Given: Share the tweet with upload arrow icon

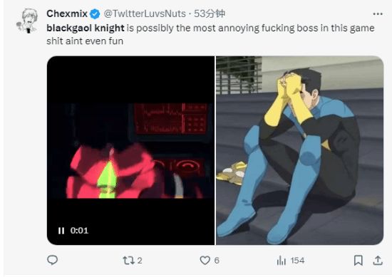Looking at the screenshot, I should pos(378,260).
